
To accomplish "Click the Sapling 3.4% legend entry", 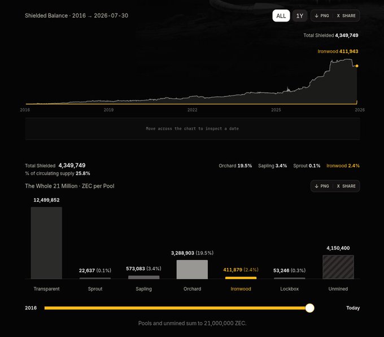I will tap(272, 166).
